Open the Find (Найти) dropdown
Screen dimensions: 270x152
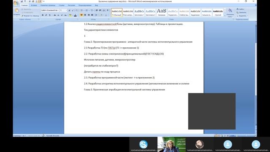tap(241, 9)
